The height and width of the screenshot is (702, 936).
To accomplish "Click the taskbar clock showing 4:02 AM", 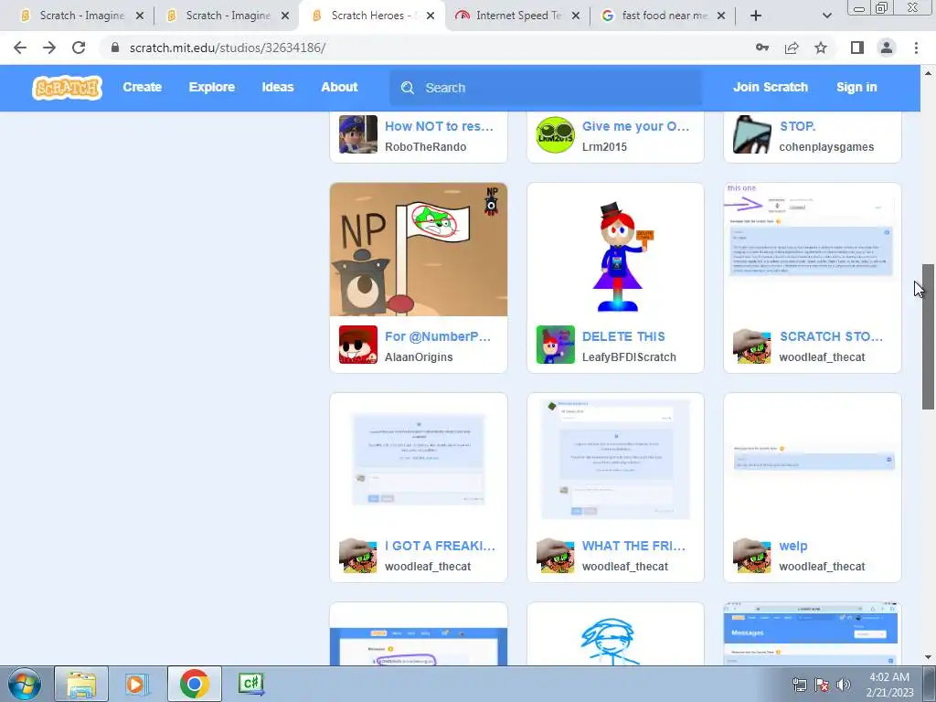I will pos(889,685).
